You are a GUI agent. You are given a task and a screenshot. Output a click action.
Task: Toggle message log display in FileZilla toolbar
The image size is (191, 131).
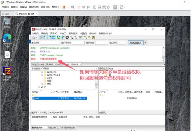click(41, 37)
